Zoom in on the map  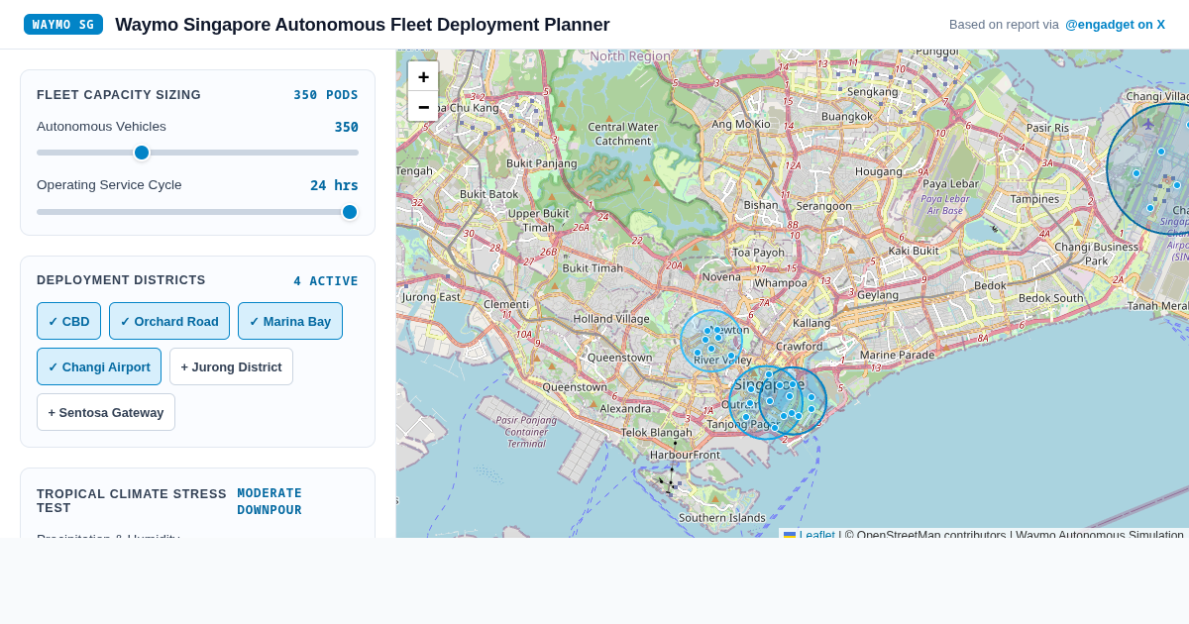coord(423,76)
